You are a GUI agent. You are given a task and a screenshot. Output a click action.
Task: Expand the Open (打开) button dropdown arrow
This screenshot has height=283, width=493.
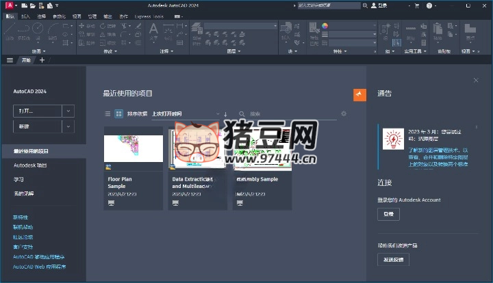pos(68,111)
